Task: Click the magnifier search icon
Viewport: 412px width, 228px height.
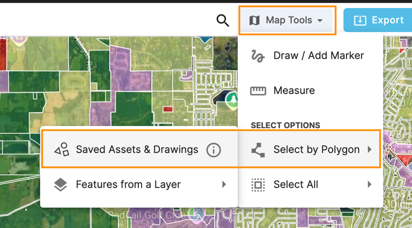Action: 223,20
